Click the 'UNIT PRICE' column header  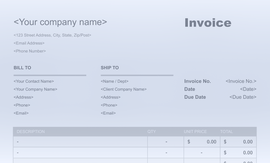click(x=195, y=132)
